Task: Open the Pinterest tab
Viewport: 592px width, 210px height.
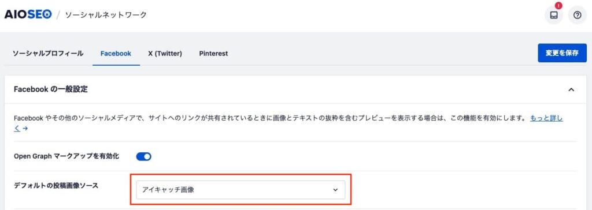Action: [213, 54]
